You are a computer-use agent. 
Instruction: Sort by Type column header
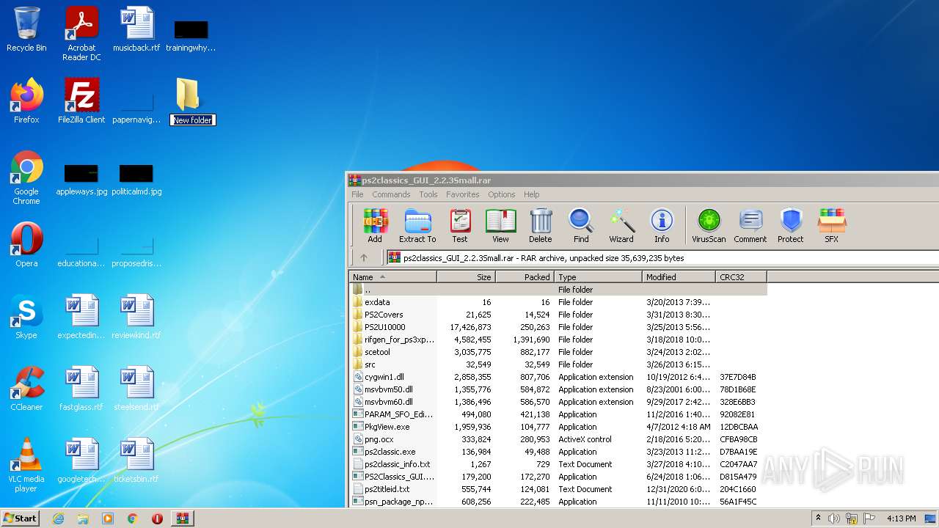[599, 276]
